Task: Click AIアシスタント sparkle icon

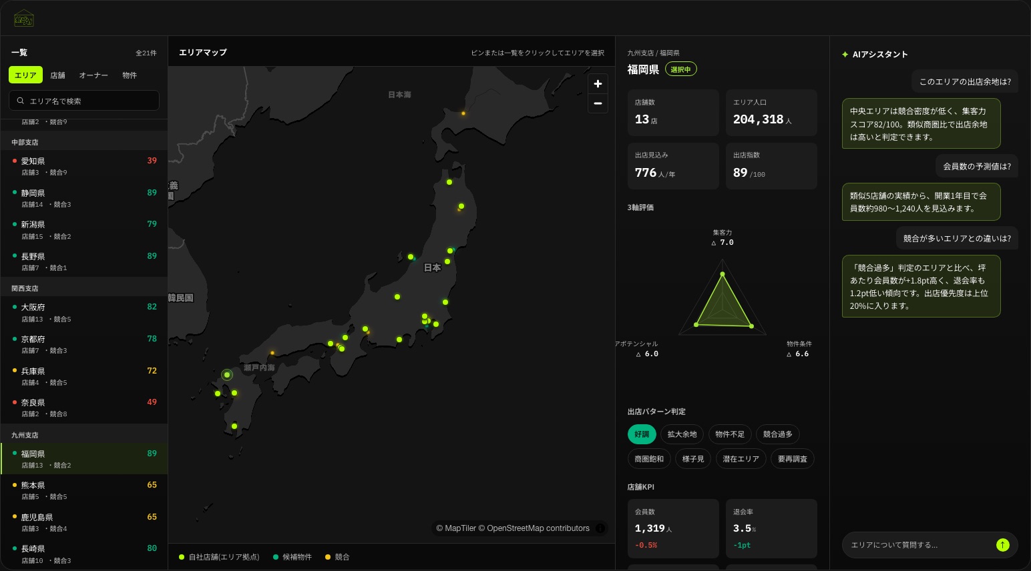Action: 845,54
